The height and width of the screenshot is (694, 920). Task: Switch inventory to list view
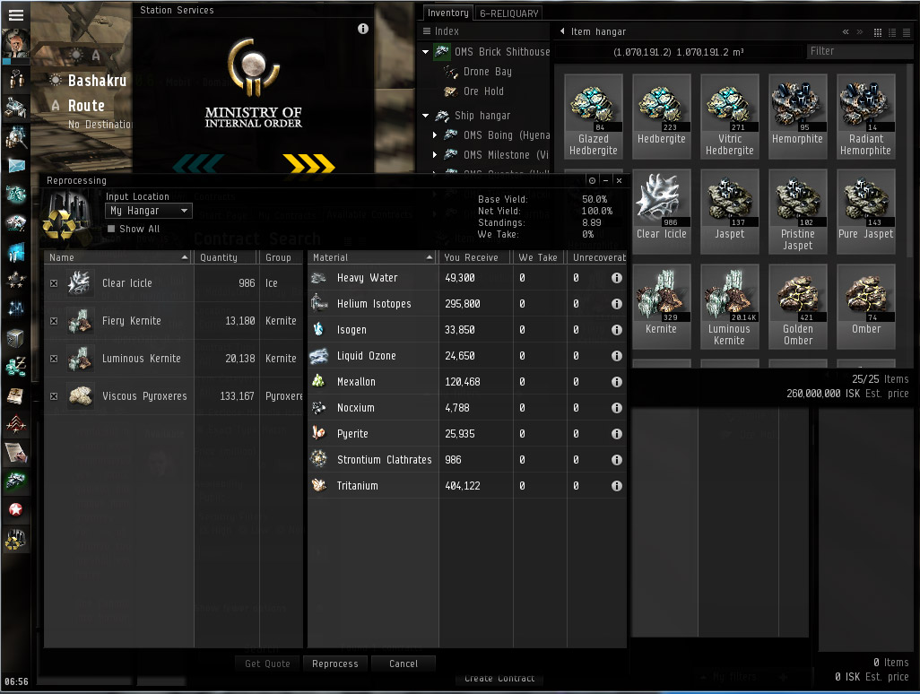click(x=907, y=33)
